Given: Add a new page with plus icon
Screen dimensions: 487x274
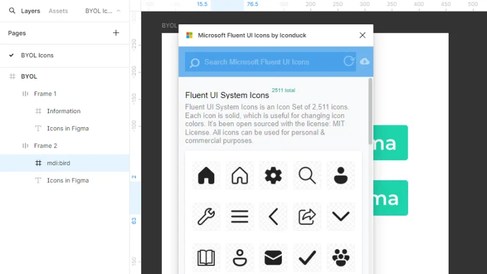Looking at the screenshot, I should click(x=116, y=33).
